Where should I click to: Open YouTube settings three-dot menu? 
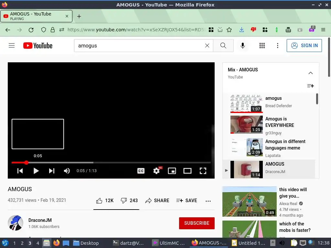point(277,46)
